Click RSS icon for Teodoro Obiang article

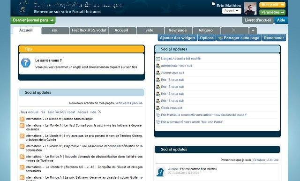[x=22, y=136]
